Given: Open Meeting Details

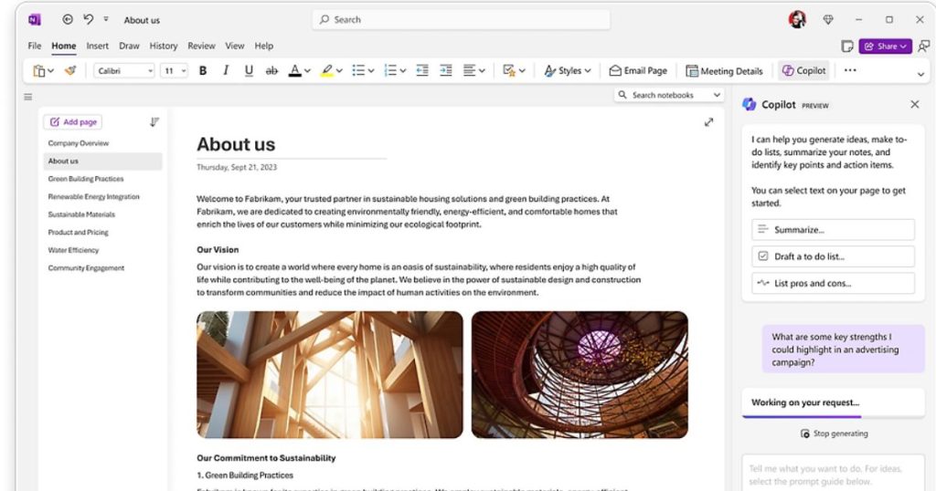Looking at the screenshot, I should [724, 71].
